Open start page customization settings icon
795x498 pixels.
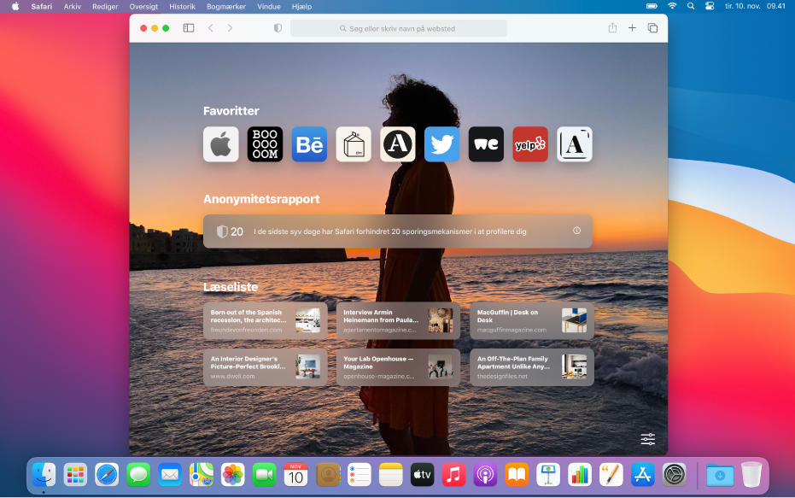click(x=648, y=439)
